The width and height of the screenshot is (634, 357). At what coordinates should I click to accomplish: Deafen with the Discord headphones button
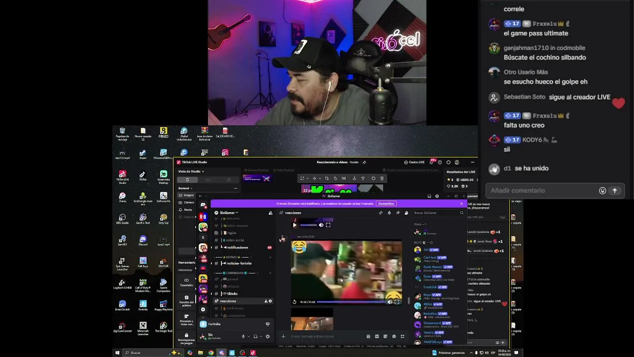tap(256, 336)
